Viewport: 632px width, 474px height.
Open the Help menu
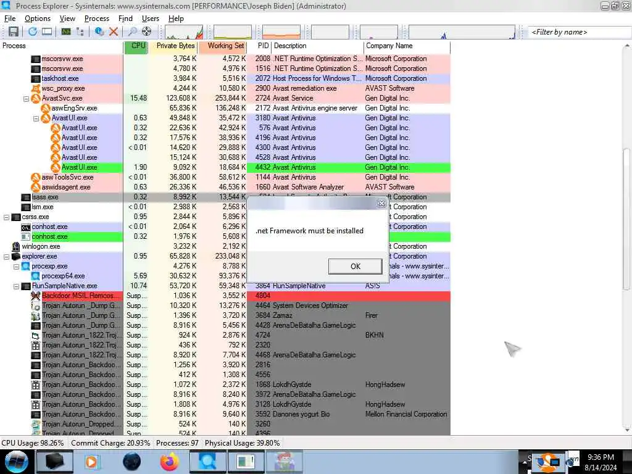click(x=176, y=19)
